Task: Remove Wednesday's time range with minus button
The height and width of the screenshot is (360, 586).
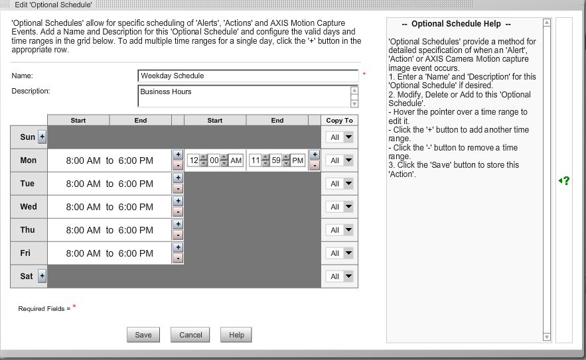Action: tap(177, 211)
